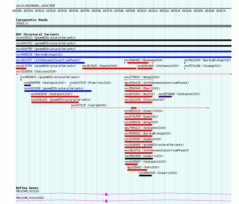Open nsv517615 Shaikh2009 label
This screenshot has width=239, height=204.
[x=100, y=66]
